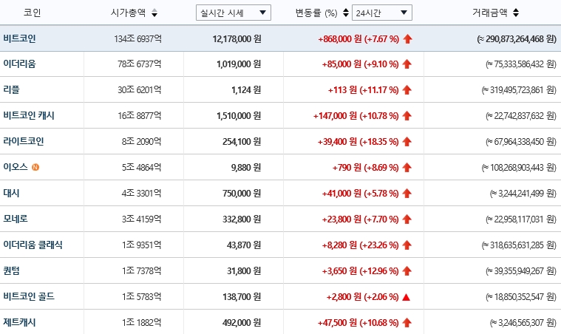The height and width of the screenshot is (334, 561).
Task: Open the 이더리움 클래식 coin link
Action: [33, 245]
